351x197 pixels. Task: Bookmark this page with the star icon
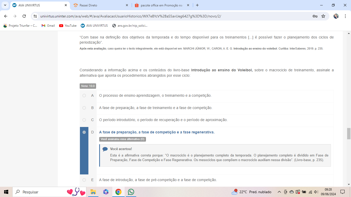323,16
